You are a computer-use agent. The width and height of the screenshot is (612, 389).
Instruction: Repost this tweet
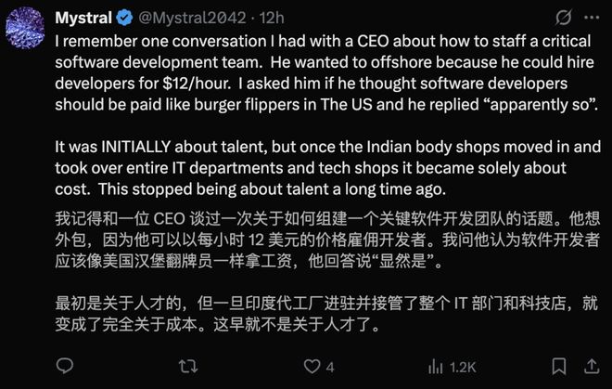pos(187,368)
